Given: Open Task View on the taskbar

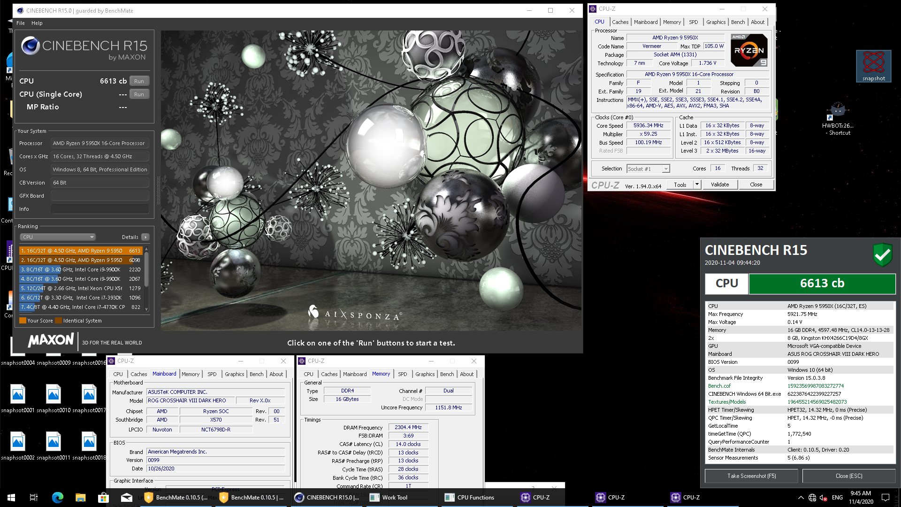Looking at the screenshot, I should [34, 497].
